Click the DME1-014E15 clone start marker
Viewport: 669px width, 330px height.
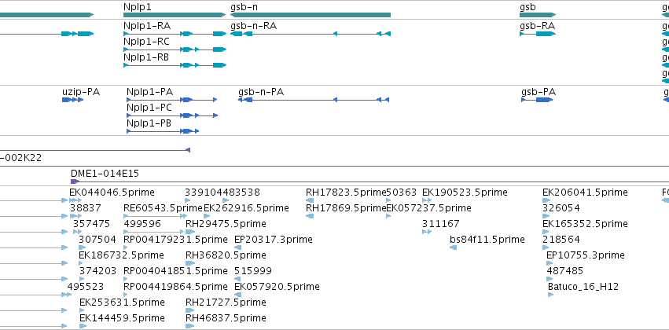[x=75, y=181]
